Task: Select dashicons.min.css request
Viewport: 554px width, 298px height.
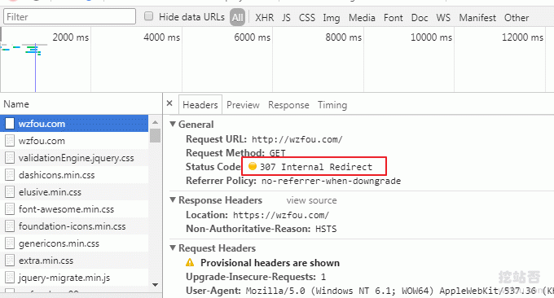Action: click(x=74, y=175)
